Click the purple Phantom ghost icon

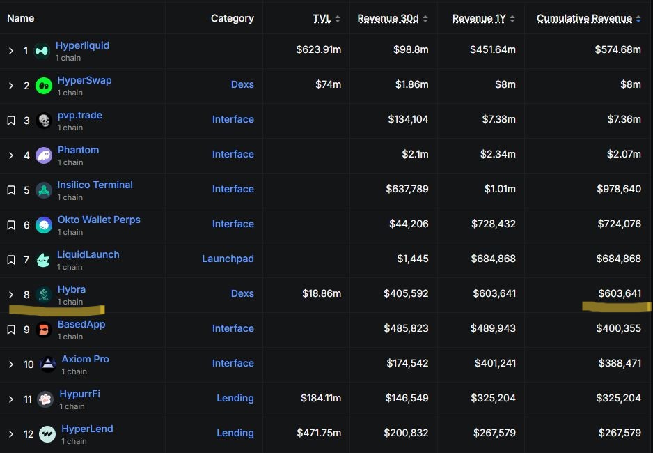pos(44,155)
